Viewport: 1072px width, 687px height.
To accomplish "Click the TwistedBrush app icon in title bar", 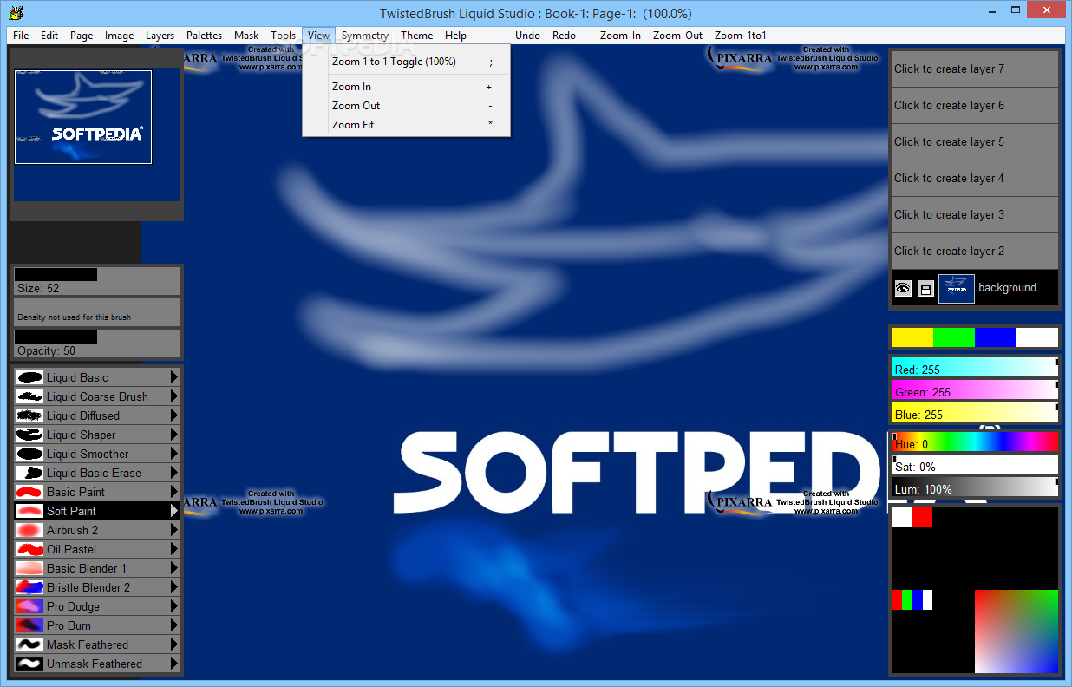I will (15, 13).
